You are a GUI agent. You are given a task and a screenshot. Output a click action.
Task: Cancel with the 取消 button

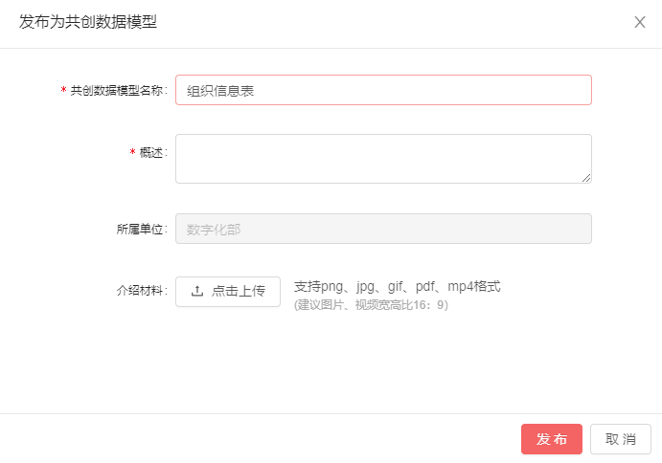(x=620, y=439)
